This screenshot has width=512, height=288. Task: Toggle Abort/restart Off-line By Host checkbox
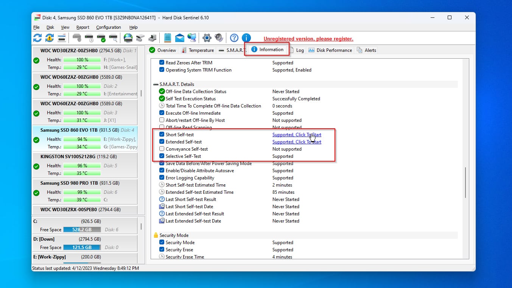(162, 120)
